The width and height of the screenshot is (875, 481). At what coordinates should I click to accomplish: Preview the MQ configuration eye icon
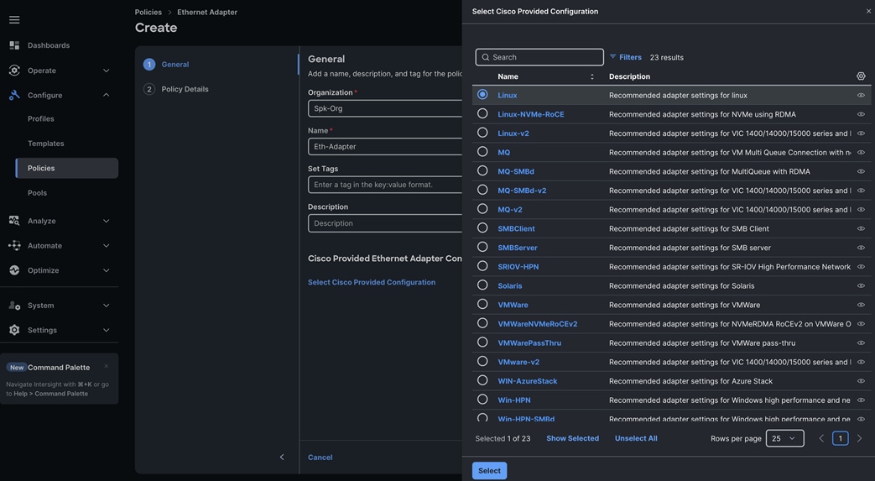pyautogui.click(x=861, y=152)
